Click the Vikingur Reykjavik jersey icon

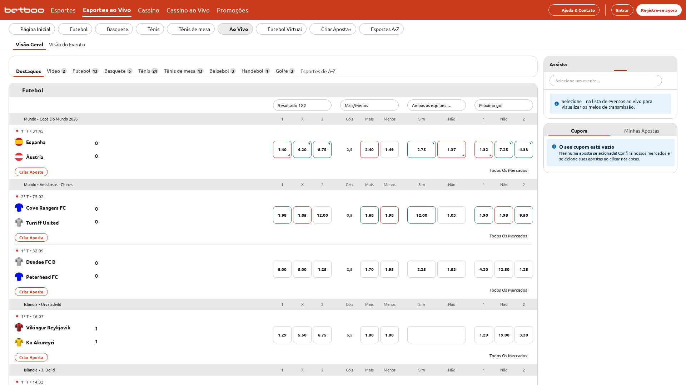[19, 327]
